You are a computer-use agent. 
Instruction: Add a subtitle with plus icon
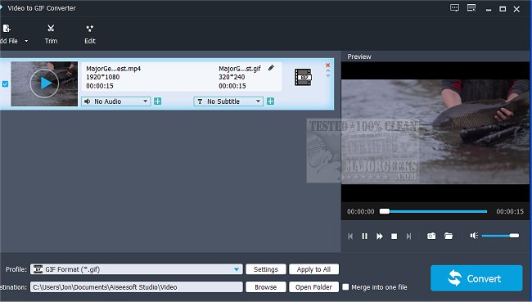point(270,101)
